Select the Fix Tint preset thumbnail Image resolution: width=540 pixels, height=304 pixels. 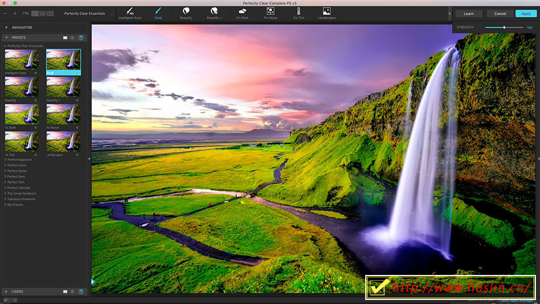click(21, 142)
